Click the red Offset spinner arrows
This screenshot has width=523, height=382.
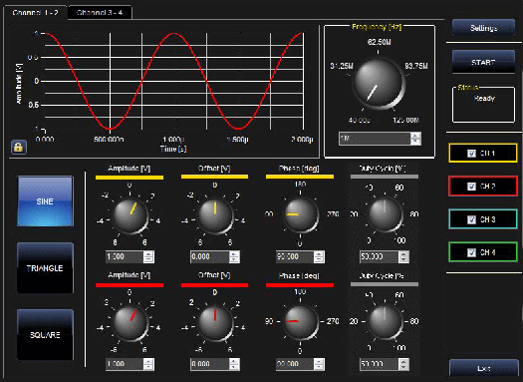click(234, 364)
